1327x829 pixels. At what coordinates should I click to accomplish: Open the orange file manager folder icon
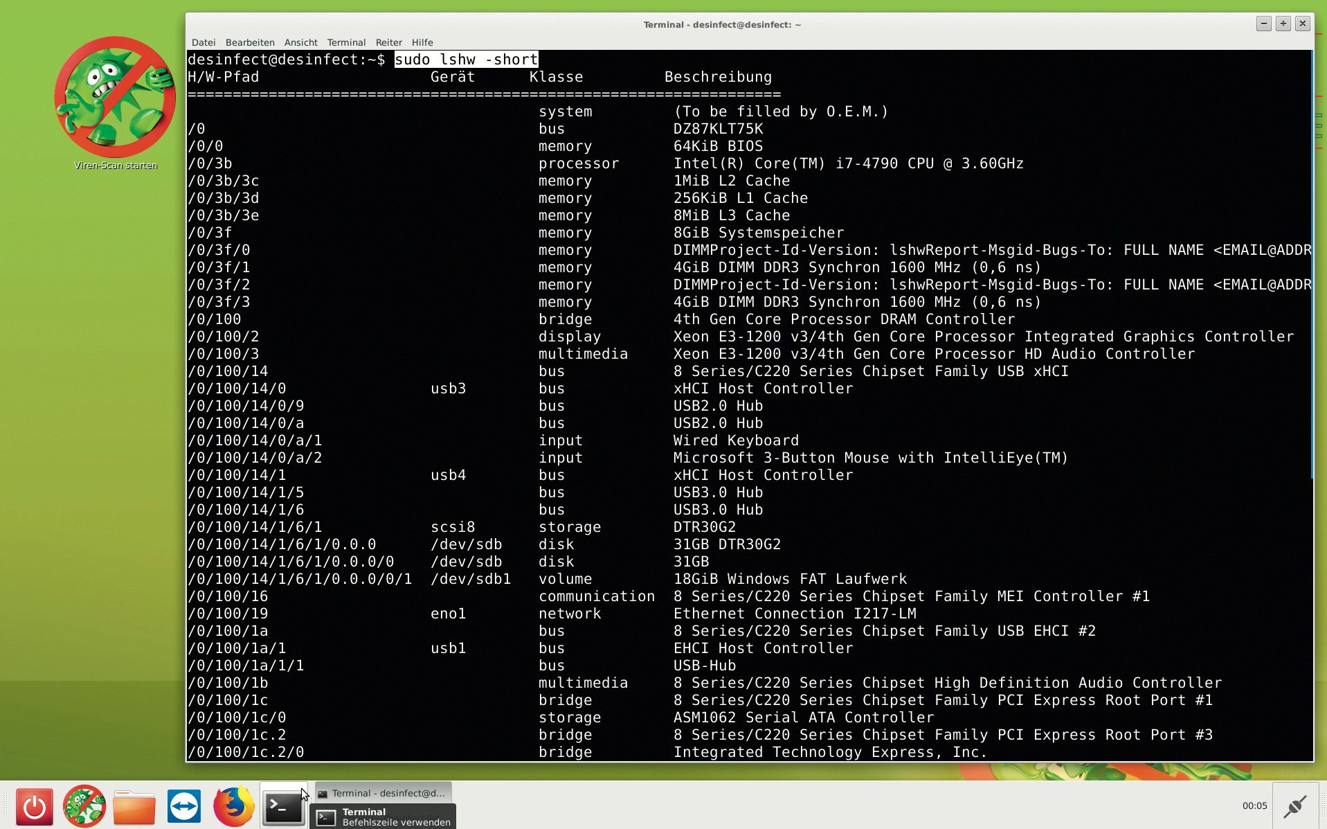coord(134,807)
